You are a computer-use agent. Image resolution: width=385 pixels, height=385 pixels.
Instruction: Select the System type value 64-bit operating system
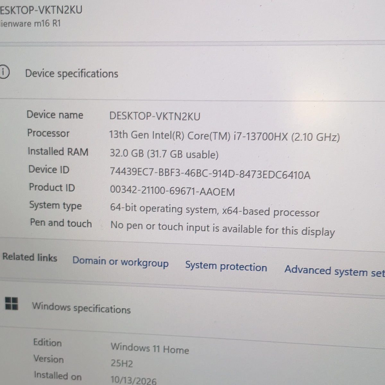[x=215, y=210]
